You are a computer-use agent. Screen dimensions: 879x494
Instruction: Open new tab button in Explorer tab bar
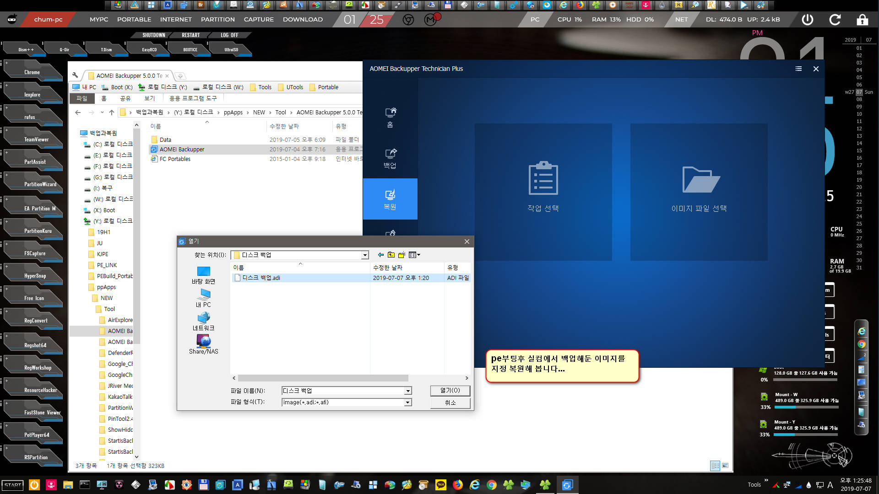click(180, 76)
